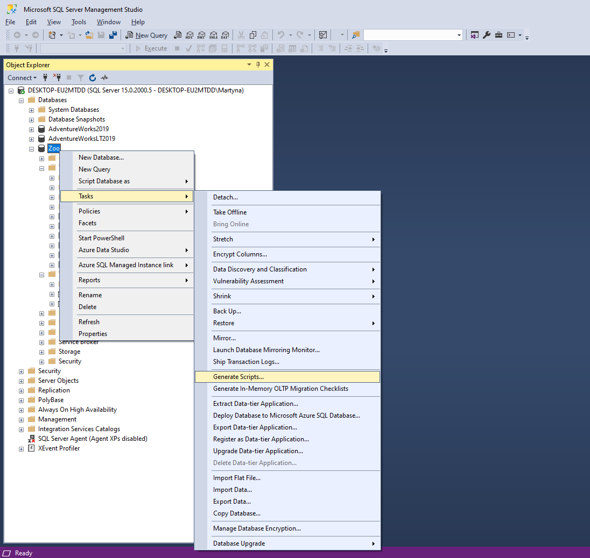Click the Toolbox briefcase icon
Screen dimensions: 590x558
[x=498, y=35]
